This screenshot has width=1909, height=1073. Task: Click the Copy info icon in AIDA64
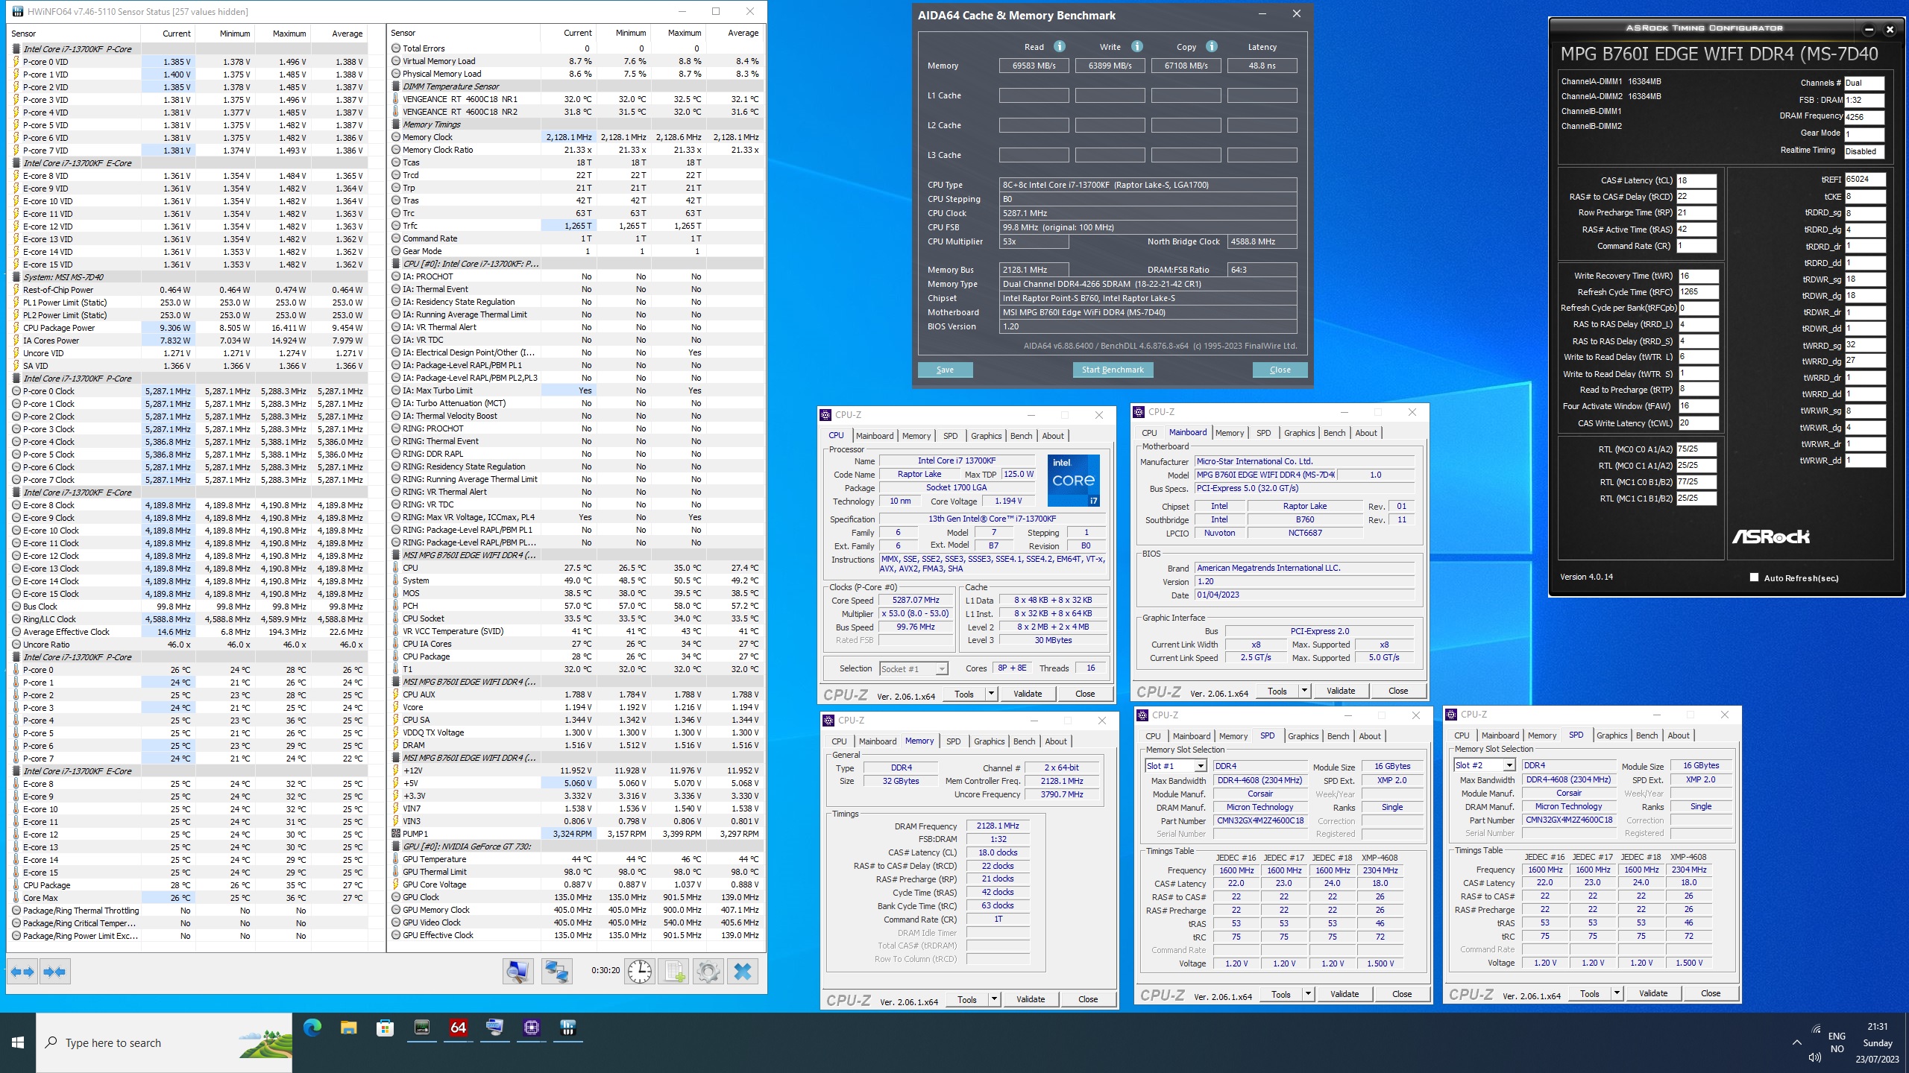pos(1212,46)
